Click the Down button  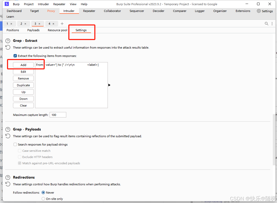click(x=23, y=99)
